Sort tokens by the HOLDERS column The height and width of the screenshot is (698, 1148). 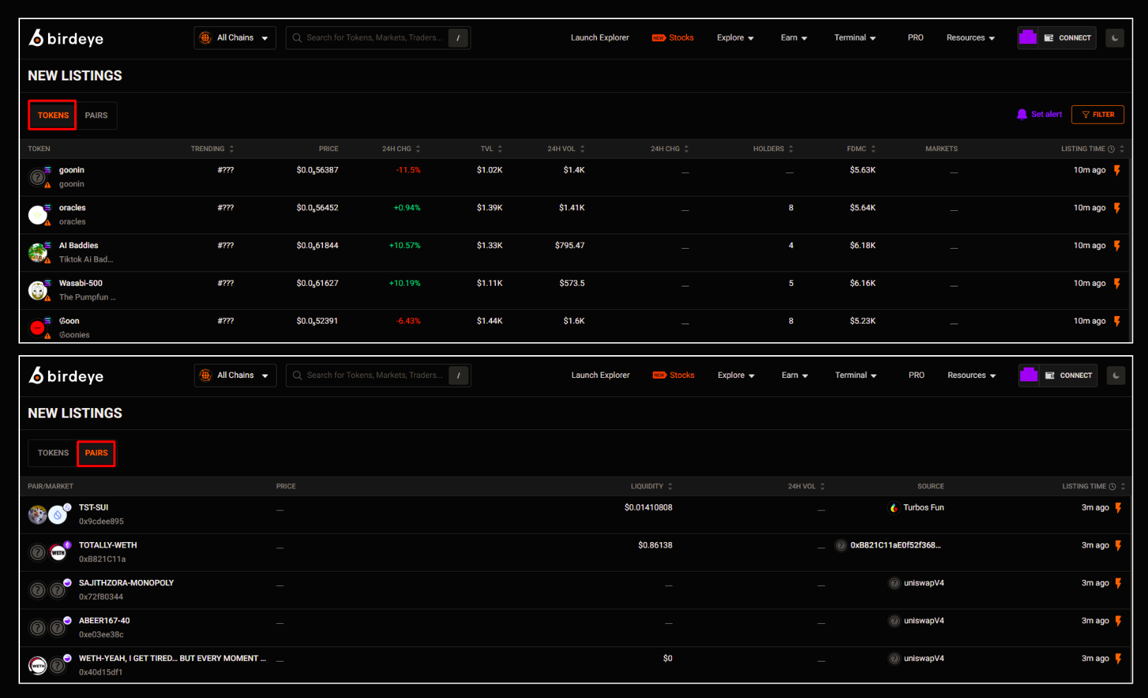click(x=773, y=149)
